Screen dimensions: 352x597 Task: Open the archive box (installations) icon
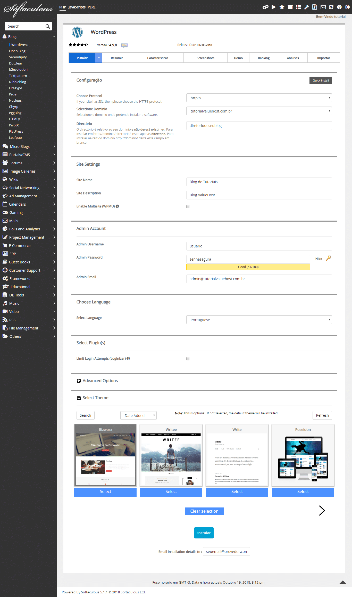pyautogui.click(x=290, y=7)
